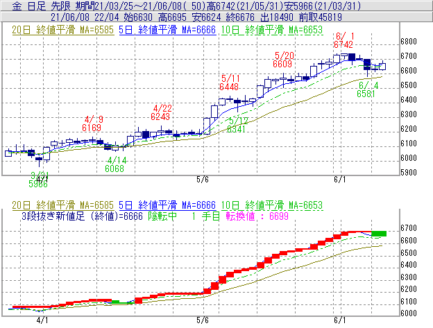Click the 6700 axis label on the lower chart
This screenshot has height=328, width=433.
[409, 228]
